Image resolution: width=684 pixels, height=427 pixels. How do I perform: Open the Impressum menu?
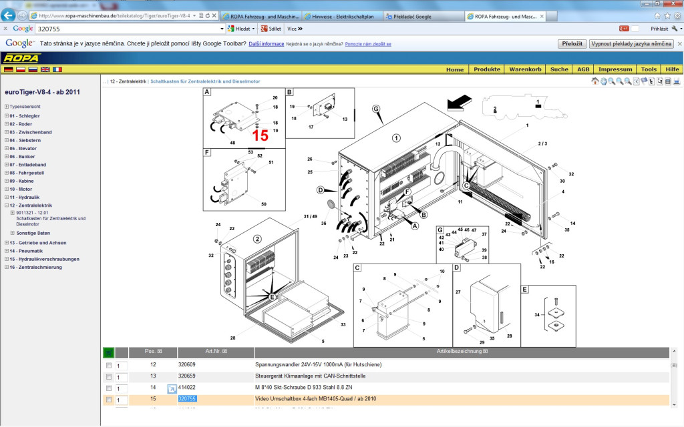tap(615, 69)
